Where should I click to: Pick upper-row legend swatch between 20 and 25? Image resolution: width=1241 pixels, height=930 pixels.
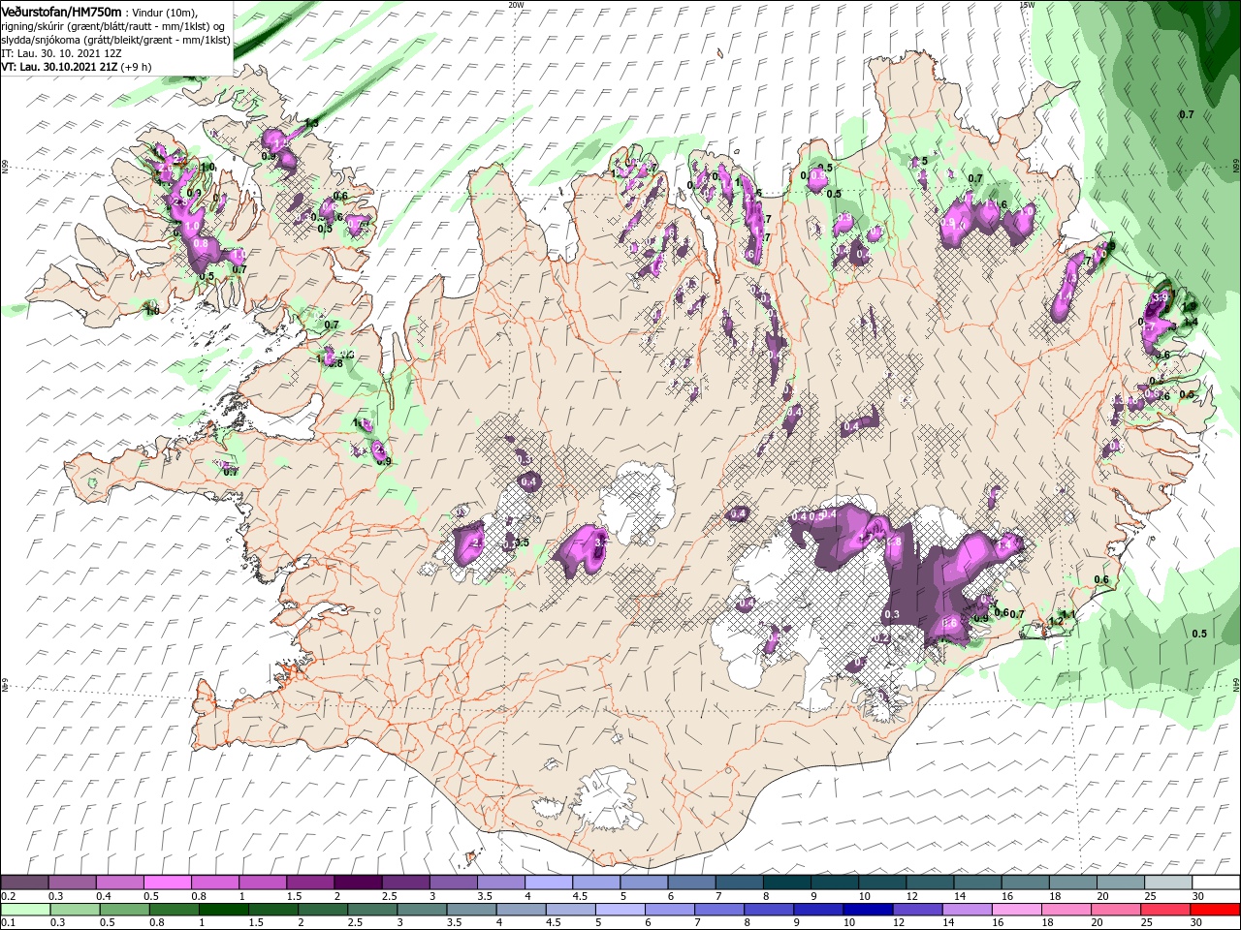tap(1120, 882)
